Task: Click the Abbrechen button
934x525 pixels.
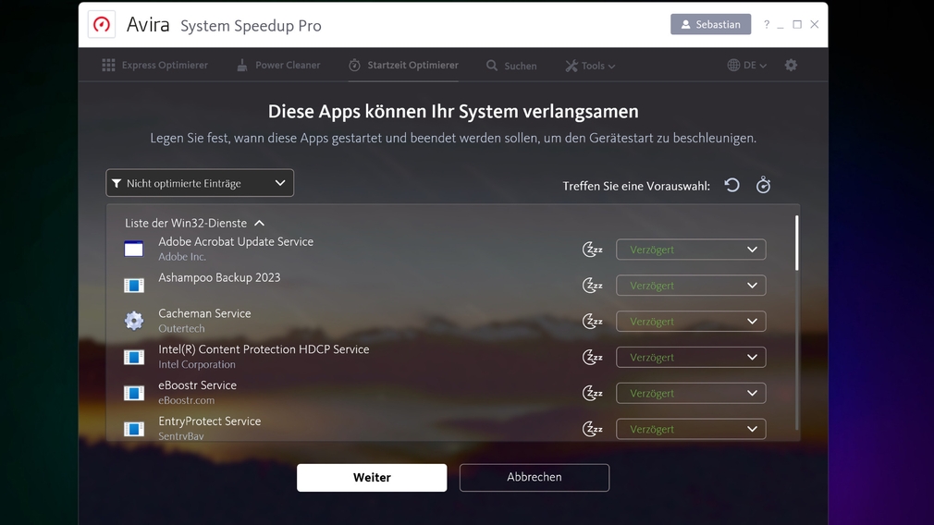Action: (535, 477)
